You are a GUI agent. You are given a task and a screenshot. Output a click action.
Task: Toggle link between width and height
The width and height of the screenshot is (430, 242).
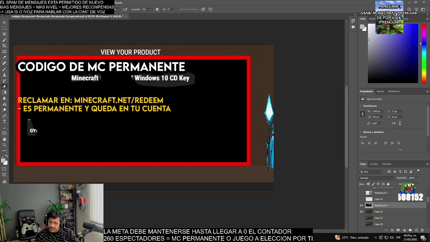(362, 114)
